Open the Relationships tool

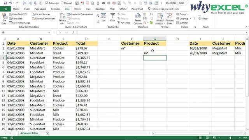click(151, 19)
